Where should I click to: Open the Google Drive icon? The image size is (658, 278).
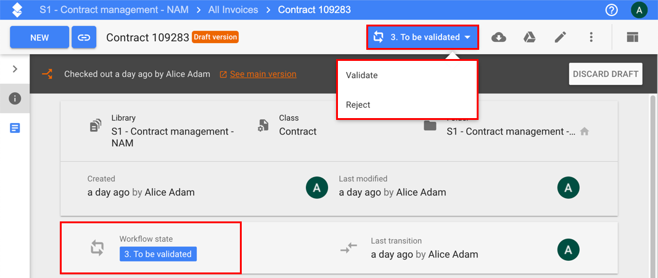coord(529,38)
